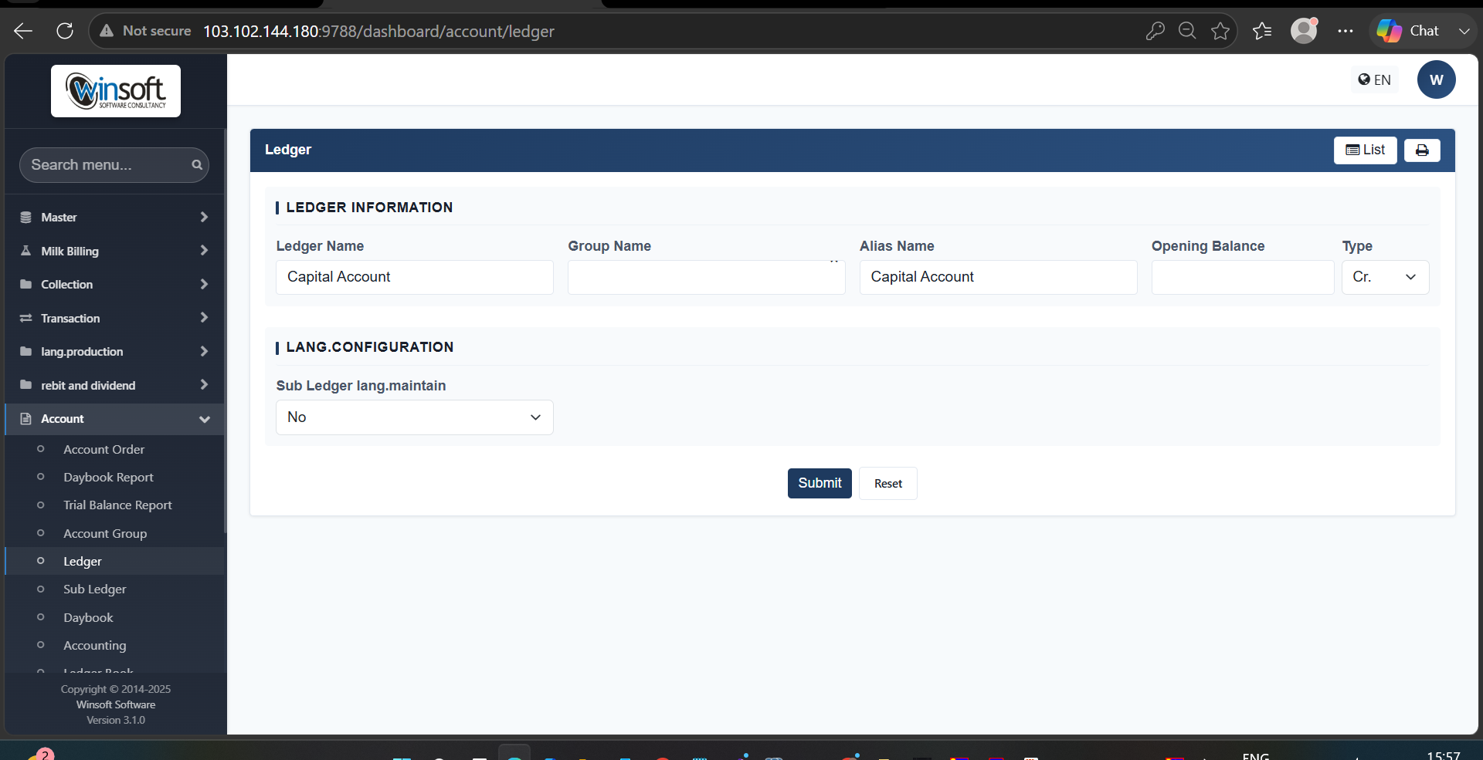Open the ledger List view
Screen dimensions: 1483x760
coord(1365,150)
